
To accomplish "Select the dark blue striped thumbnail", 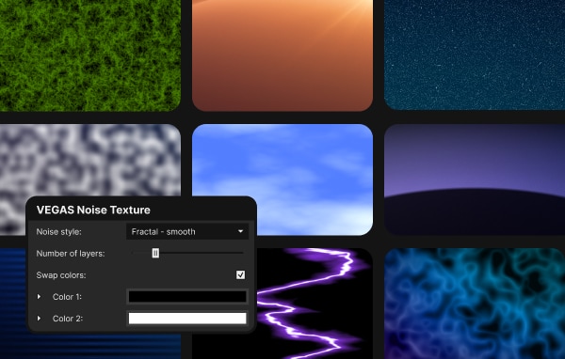I will (14, 304).
